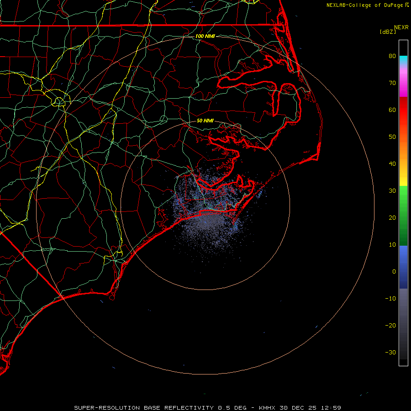The width and height of the screenshot is (411, 411).
Task: Click the 50 NMI range ring label
Action: 205,121
